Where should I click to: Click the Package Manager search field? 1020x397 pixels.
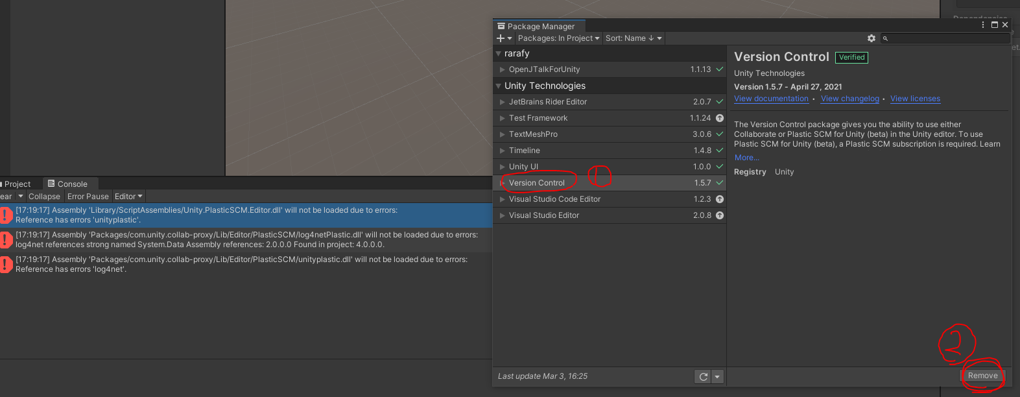[945, 38]
